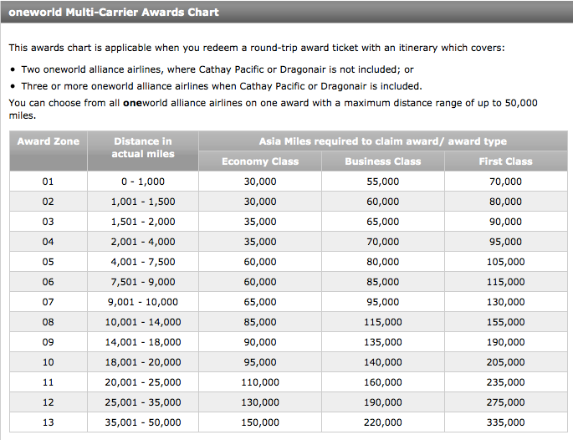This screenshot has height=440, width=573.
Task: Select economy class value '85,000' in zone 08
Action: (x=260, y=322)
